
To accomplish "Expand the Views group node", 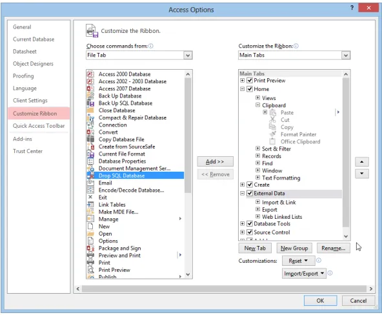I will (x=257, y=97).
